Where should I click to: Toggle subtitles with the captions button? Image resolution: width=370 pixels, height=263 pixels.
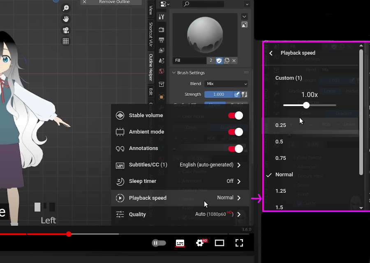[180, 243]
